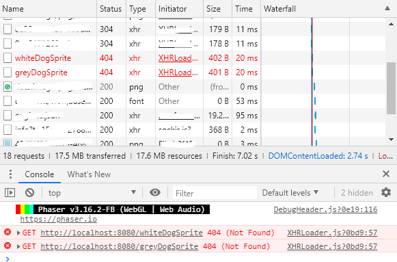Click the network list scroll up arrow
This screenshot has height=262, width=397.
click(391, 25)
